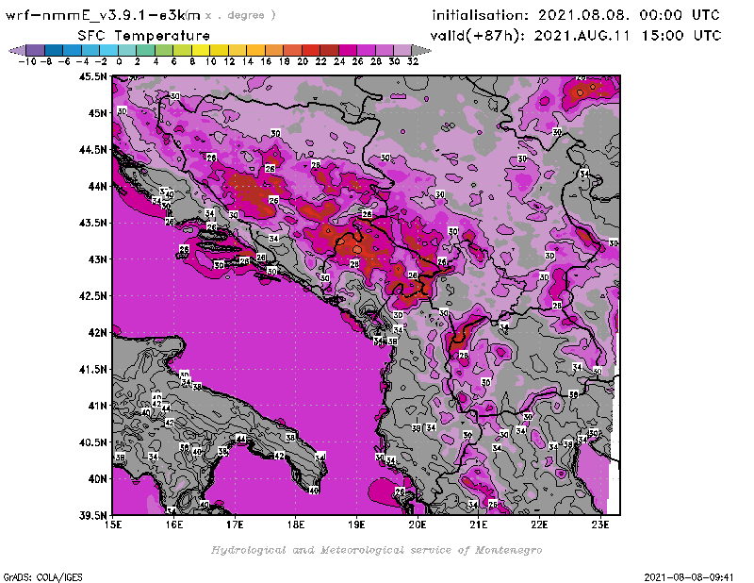This screenshot has width=754, height=583.
Task: Click the 'valid(+87h): 2021.AUG.11 15:00 UTC' line
Action: coord(576,36)
